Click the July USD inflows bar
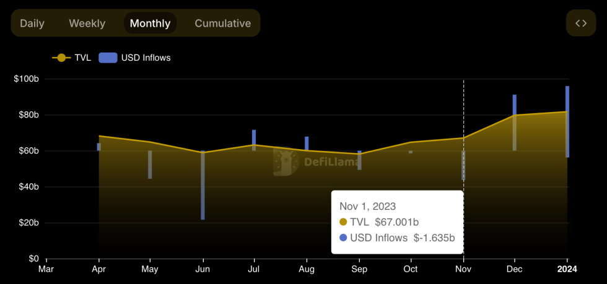The width and height of the screenshot is (607, 284). (254, 140)
